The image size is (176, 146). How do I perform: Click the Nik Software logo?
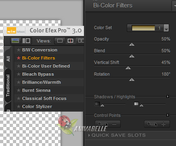click(x=16, y=30)
